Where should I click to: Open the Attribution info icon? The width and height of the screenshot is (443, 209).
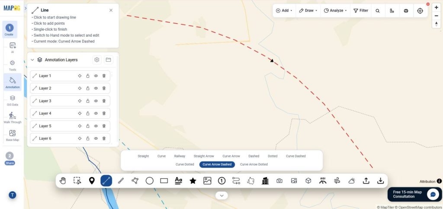pyautogui.click(x=439, y=181)
